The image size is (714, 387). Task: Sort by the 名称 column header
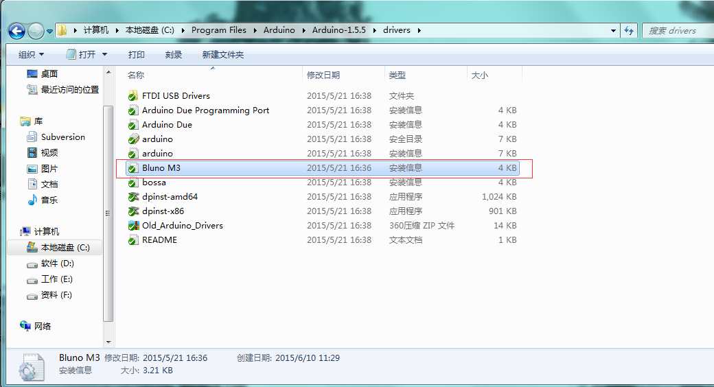[136, 75]
